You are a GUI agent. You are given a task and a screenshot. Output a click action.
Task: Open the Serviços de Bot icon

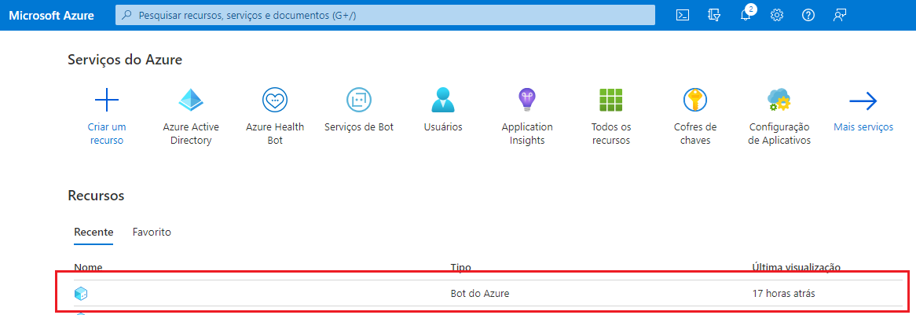click(x=359, y=101)
